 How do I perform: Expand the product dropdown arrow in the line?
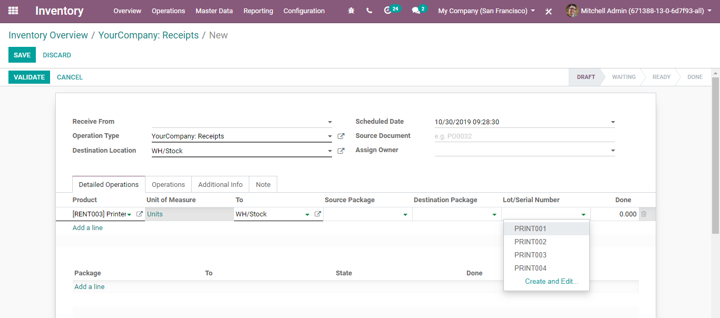point(130,215)
